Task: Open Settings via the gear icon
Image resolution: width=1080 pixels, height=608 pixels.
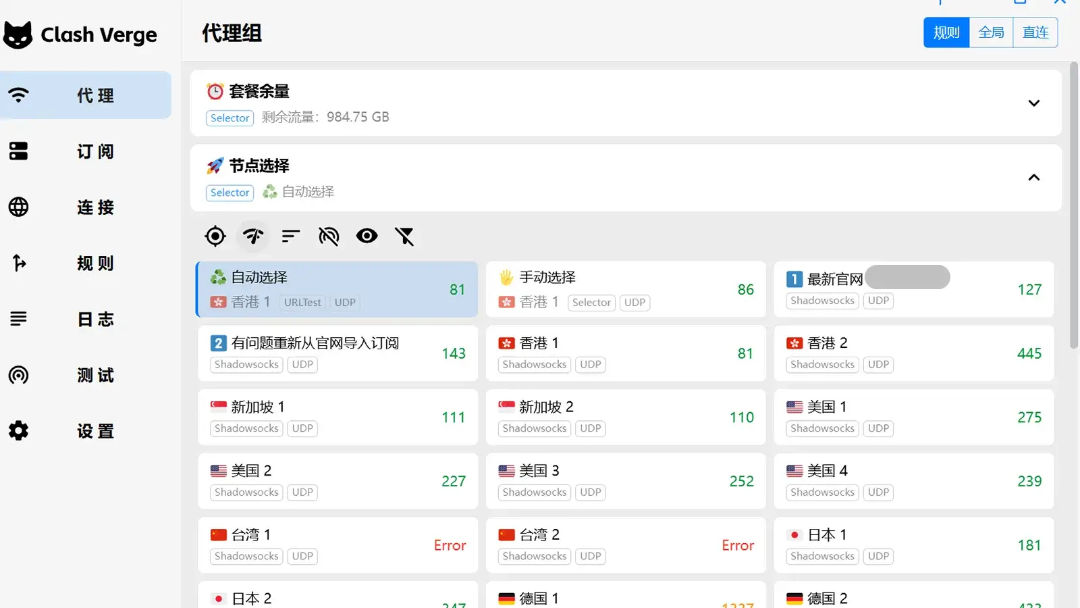Action: pyautogui.click(x=19, y=430)
